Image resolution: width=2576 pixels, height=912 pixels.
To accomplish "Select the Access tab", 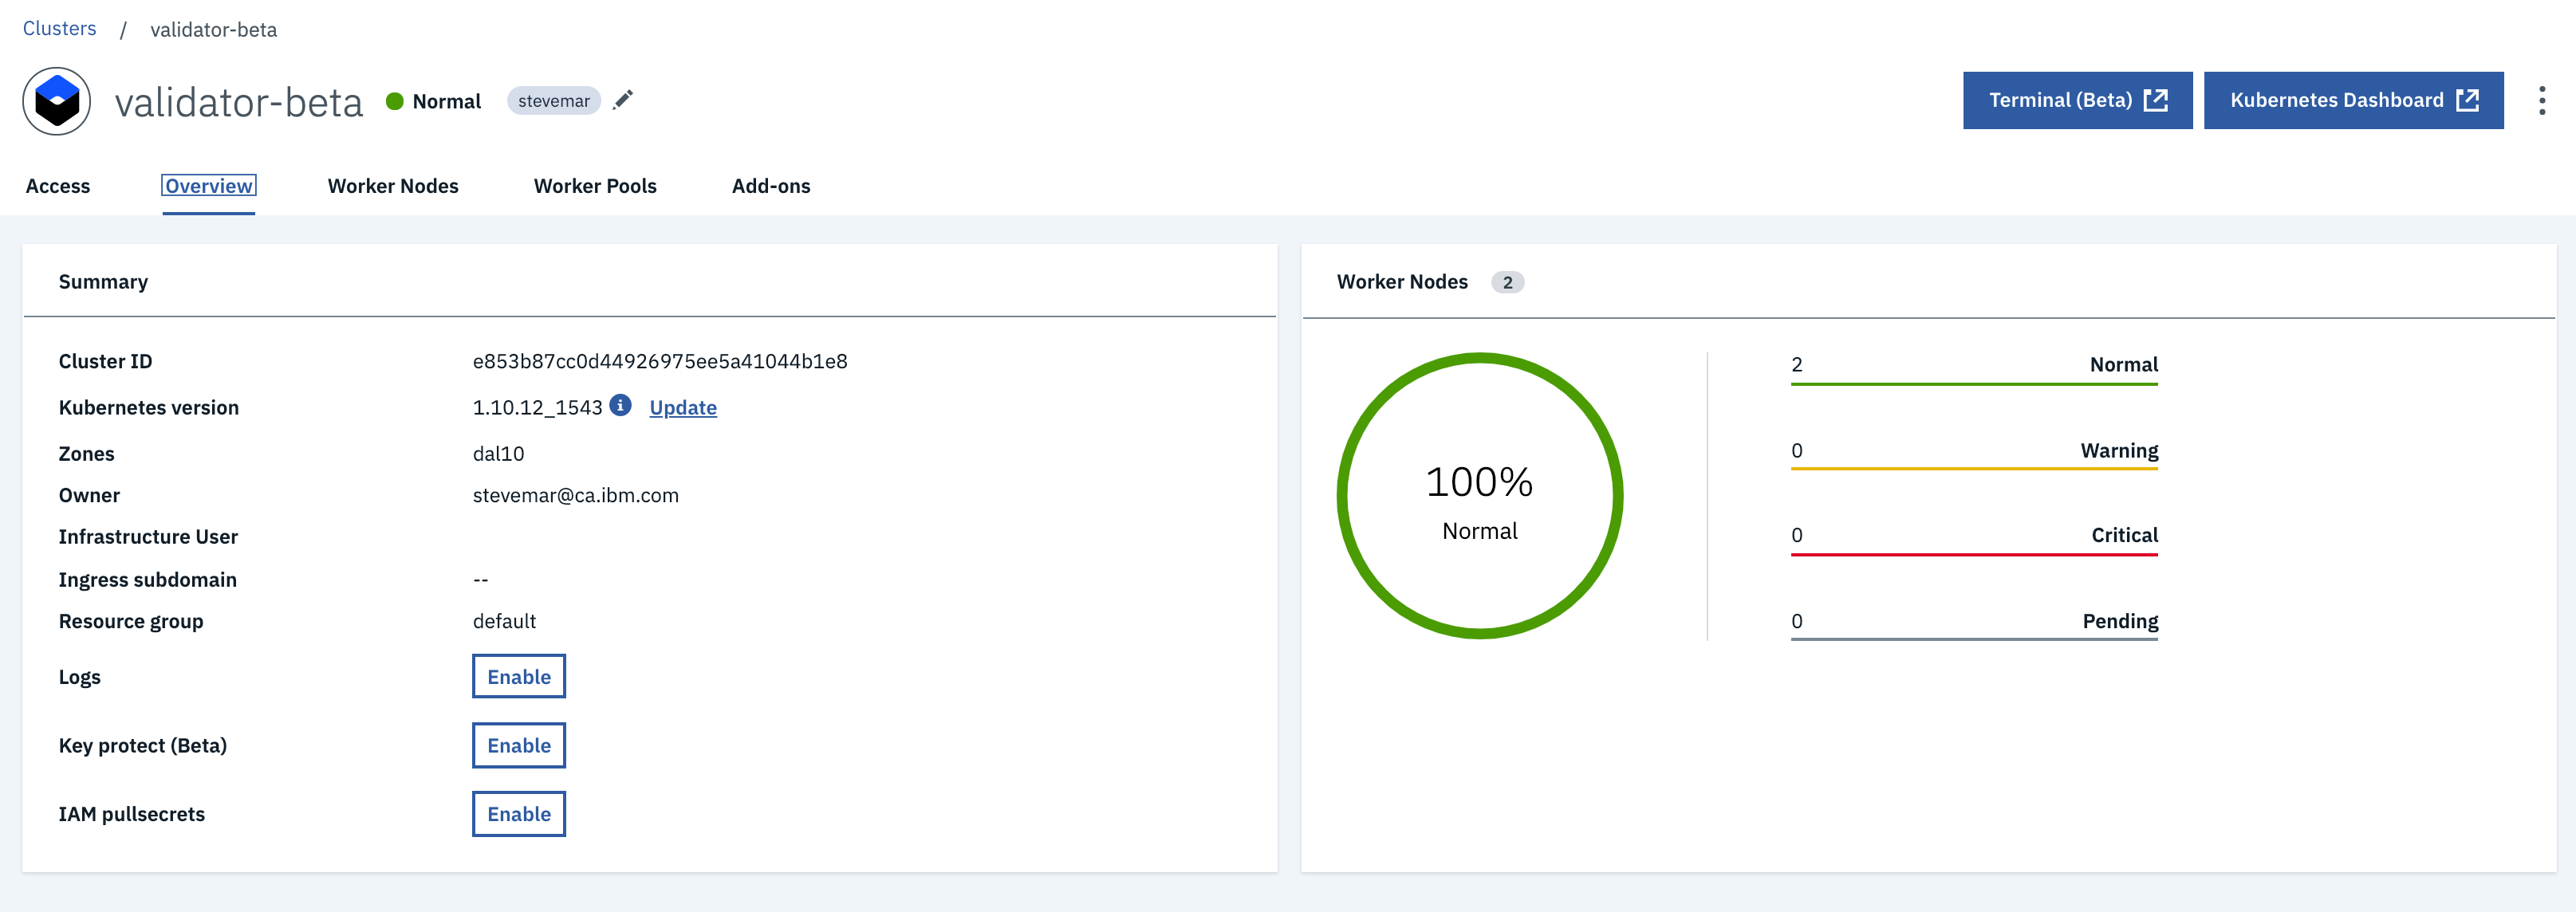I will click(57, 186).
